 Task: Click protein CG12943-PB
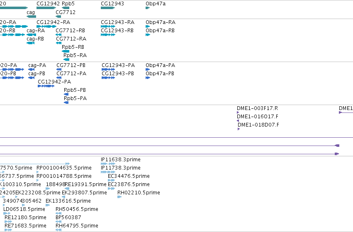[x=118, y=74]
